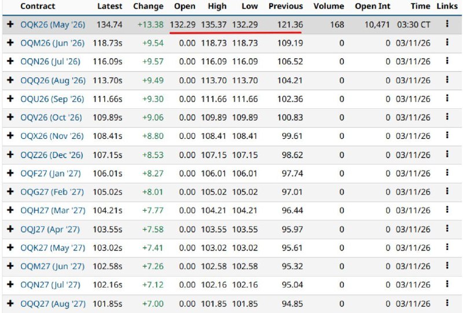Expand the OQK26 May '26 row
This screenshot has width=463, height=313.
tap(10, 25)
